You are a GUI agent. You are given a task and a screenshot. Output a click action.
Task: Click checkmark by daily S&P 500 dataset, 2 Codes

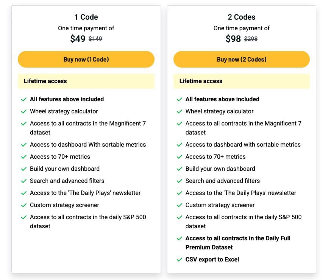[x=180, y=217]
